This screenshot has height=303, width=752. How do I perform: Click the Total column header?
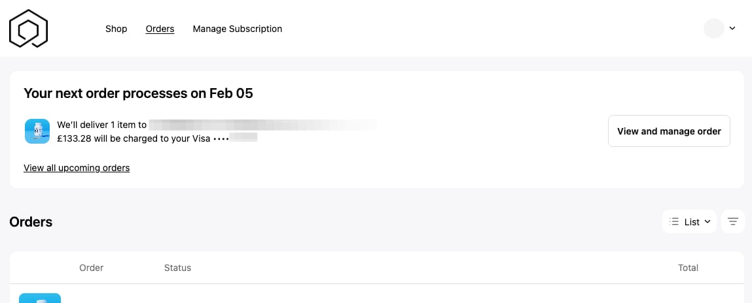coord(688,268)
